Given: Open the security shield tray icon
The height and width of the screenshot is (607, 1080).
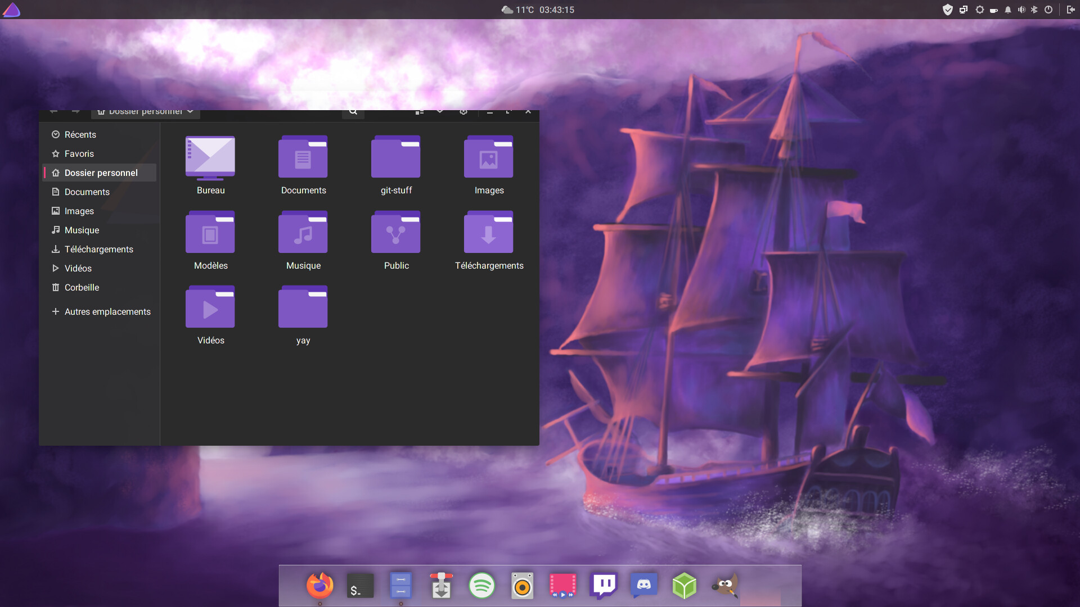Looking at the screenshot, I should coord(948,10).
